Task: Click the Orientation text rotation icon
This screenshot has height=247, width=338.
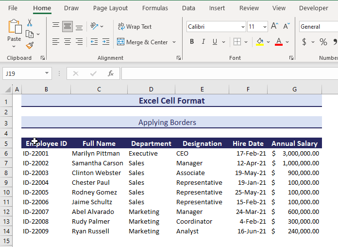Action: point(94,26)
